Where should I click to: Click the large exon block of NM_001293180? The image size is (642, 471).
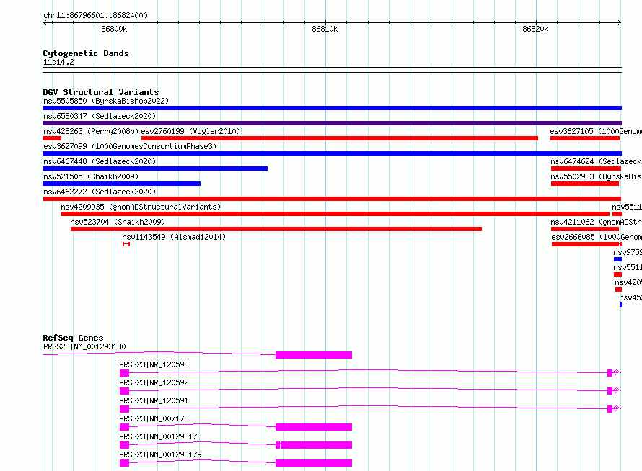[x=314, y=355]
